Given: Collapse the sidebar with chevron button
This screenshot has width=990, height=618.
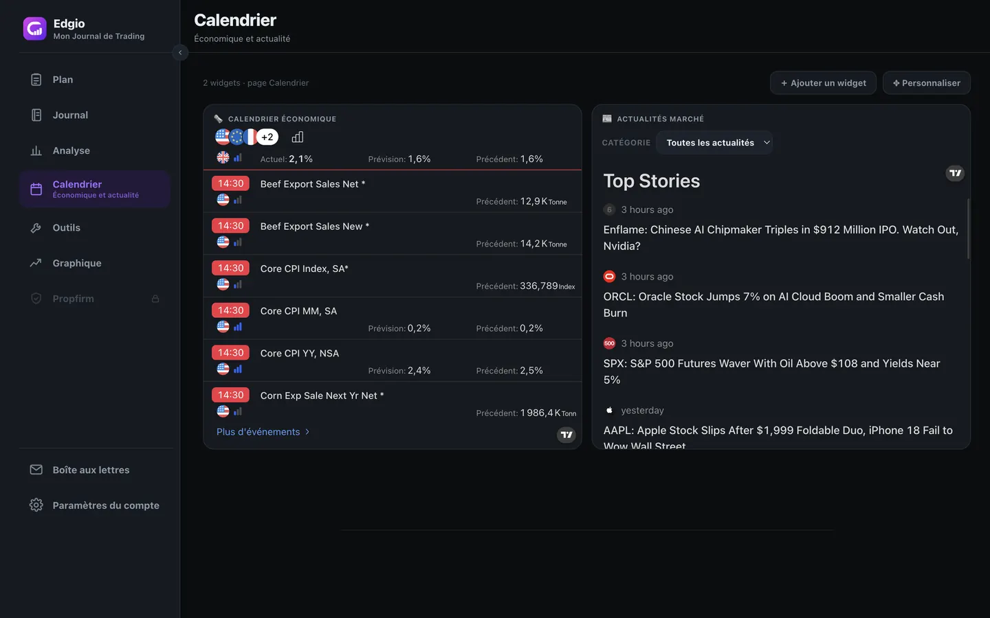Looking at the screenshot, I should pos(180,52).
